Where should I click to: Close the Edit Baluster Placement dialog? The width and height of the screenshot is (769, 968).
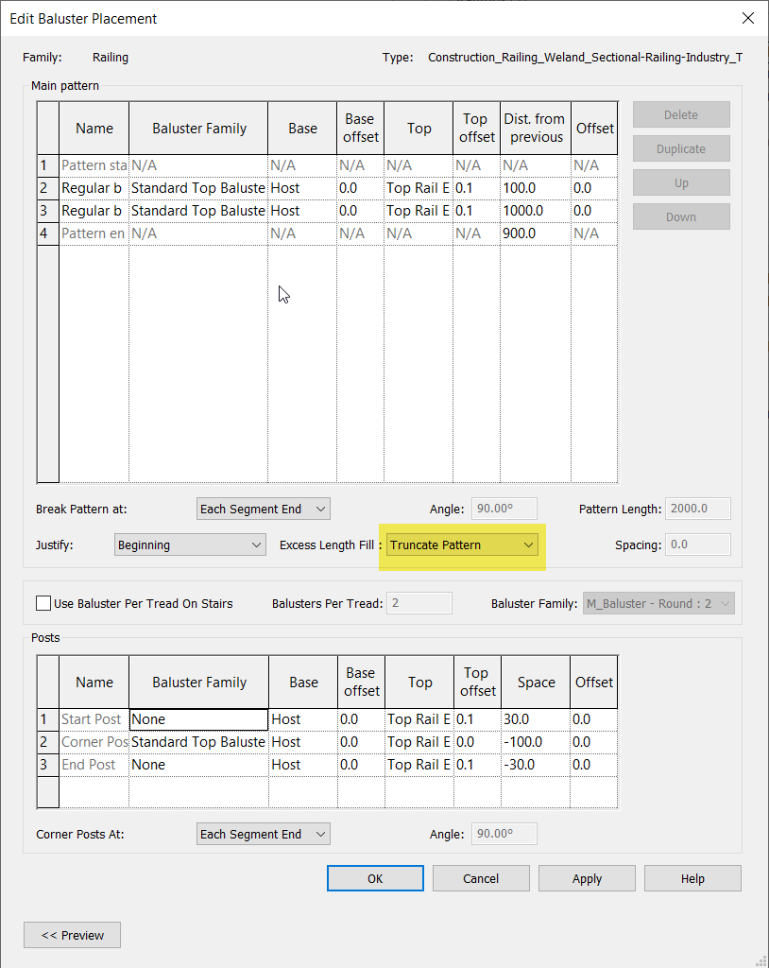click(748, 18)
